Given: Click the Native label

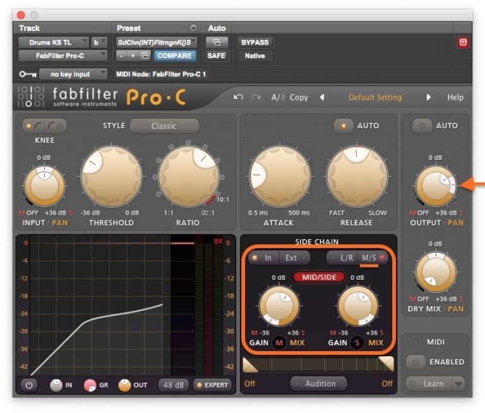Looking at the screenshot, I should pyautogui.click(x=255, y=56).
